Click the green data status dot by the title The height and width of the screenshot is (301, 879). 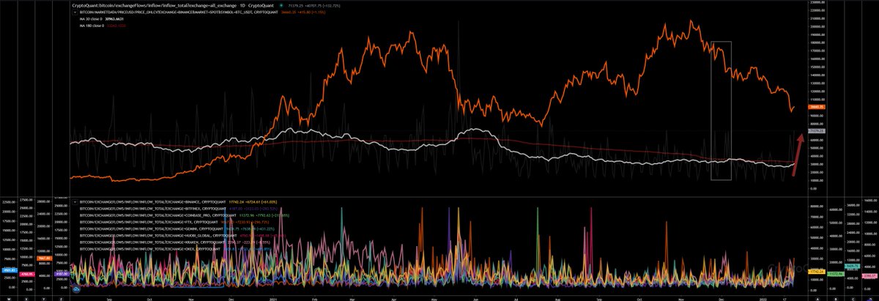coord(281,5)
